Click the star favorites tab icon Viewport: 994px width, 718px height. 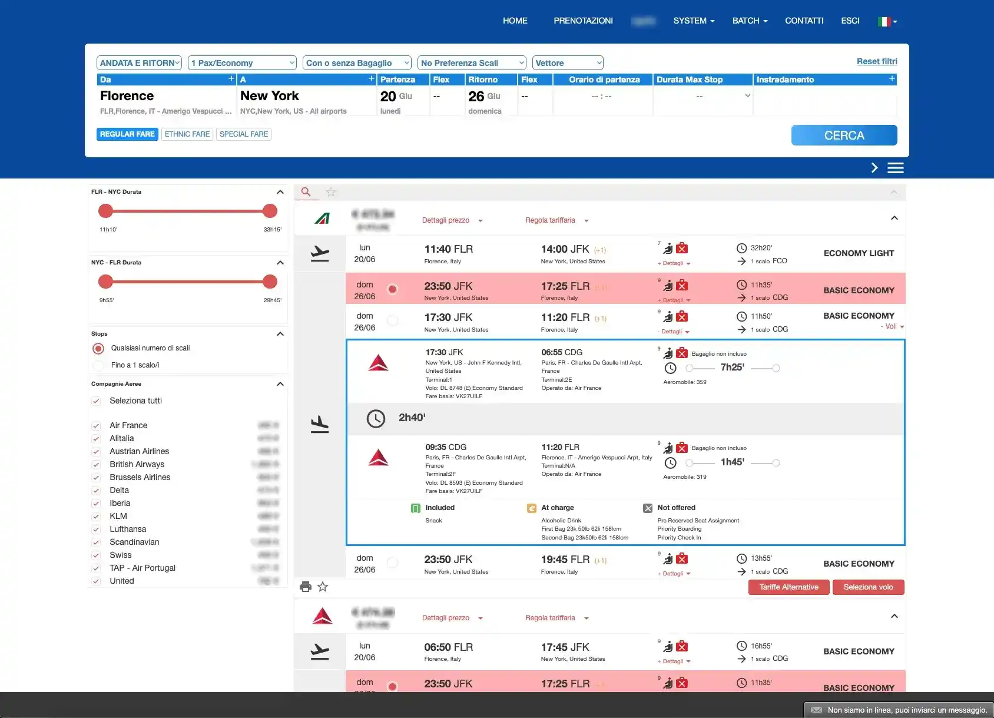tap(331, 192)
